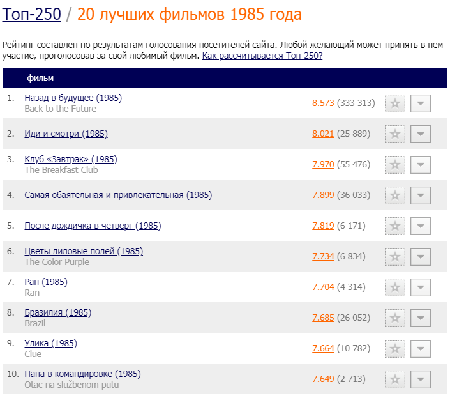Open the film Улика (1985)
450x398 pixels.
51,343
